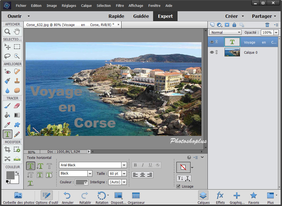
Task: Select the Zoom magnifier tool
Action: coord(7,32)
